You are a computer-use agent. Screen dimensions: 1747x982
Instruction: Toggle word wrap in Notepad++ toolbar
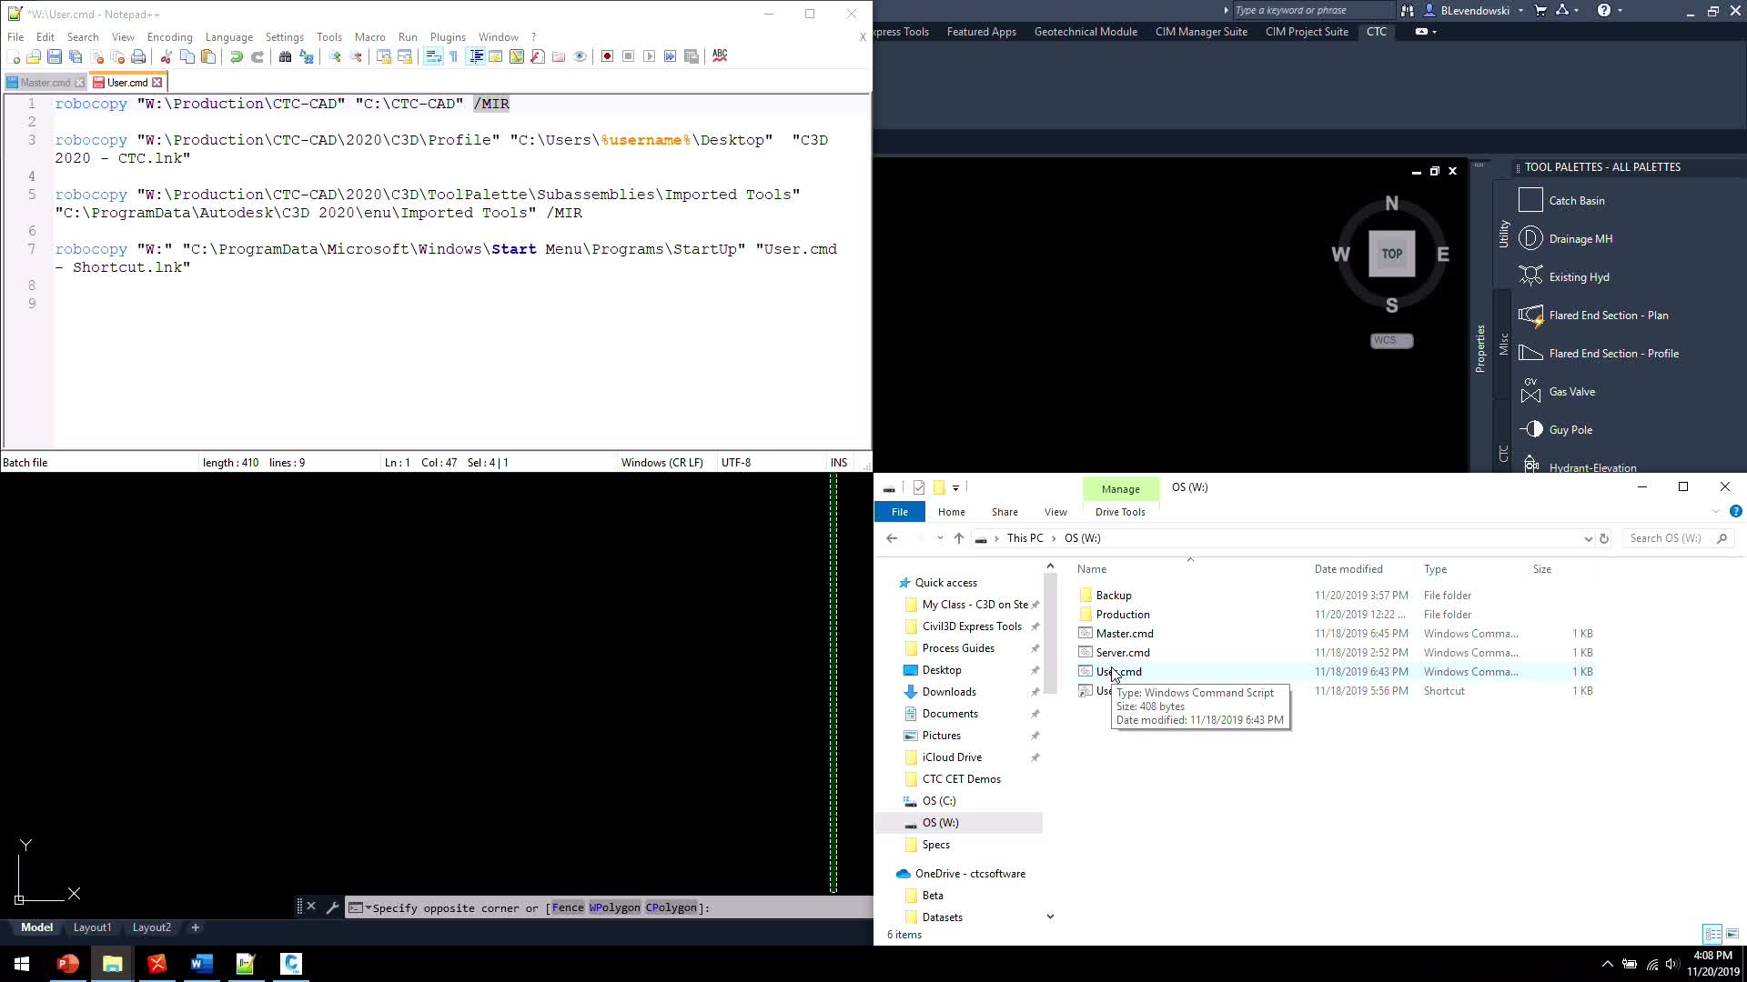433,56
